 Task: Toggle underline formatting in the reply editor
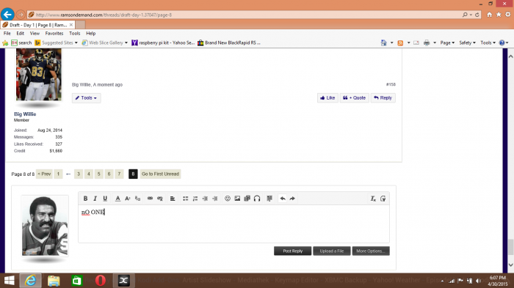pos(105,199)
